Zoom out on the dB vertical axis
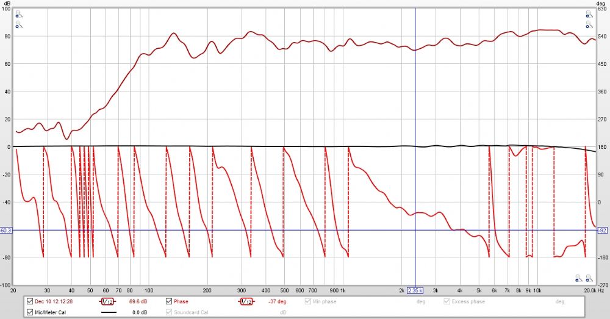Viewport: 610px width, 319px height. click(x=19, y=26)
